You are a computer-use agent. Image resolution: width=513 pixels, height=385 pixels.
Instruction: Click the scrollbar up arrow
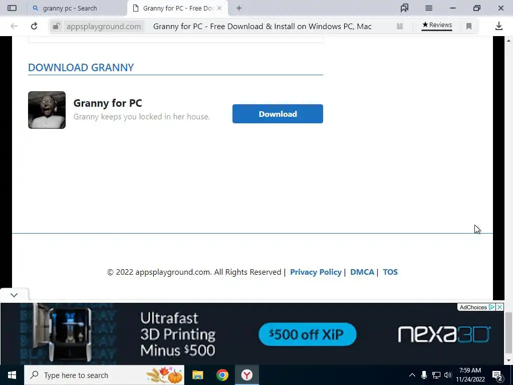(508, 41)
